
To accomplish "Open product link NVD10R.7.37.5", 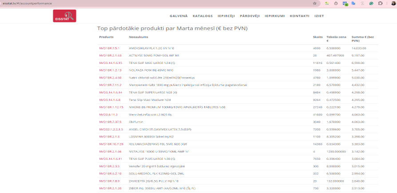I will point(110,122).
